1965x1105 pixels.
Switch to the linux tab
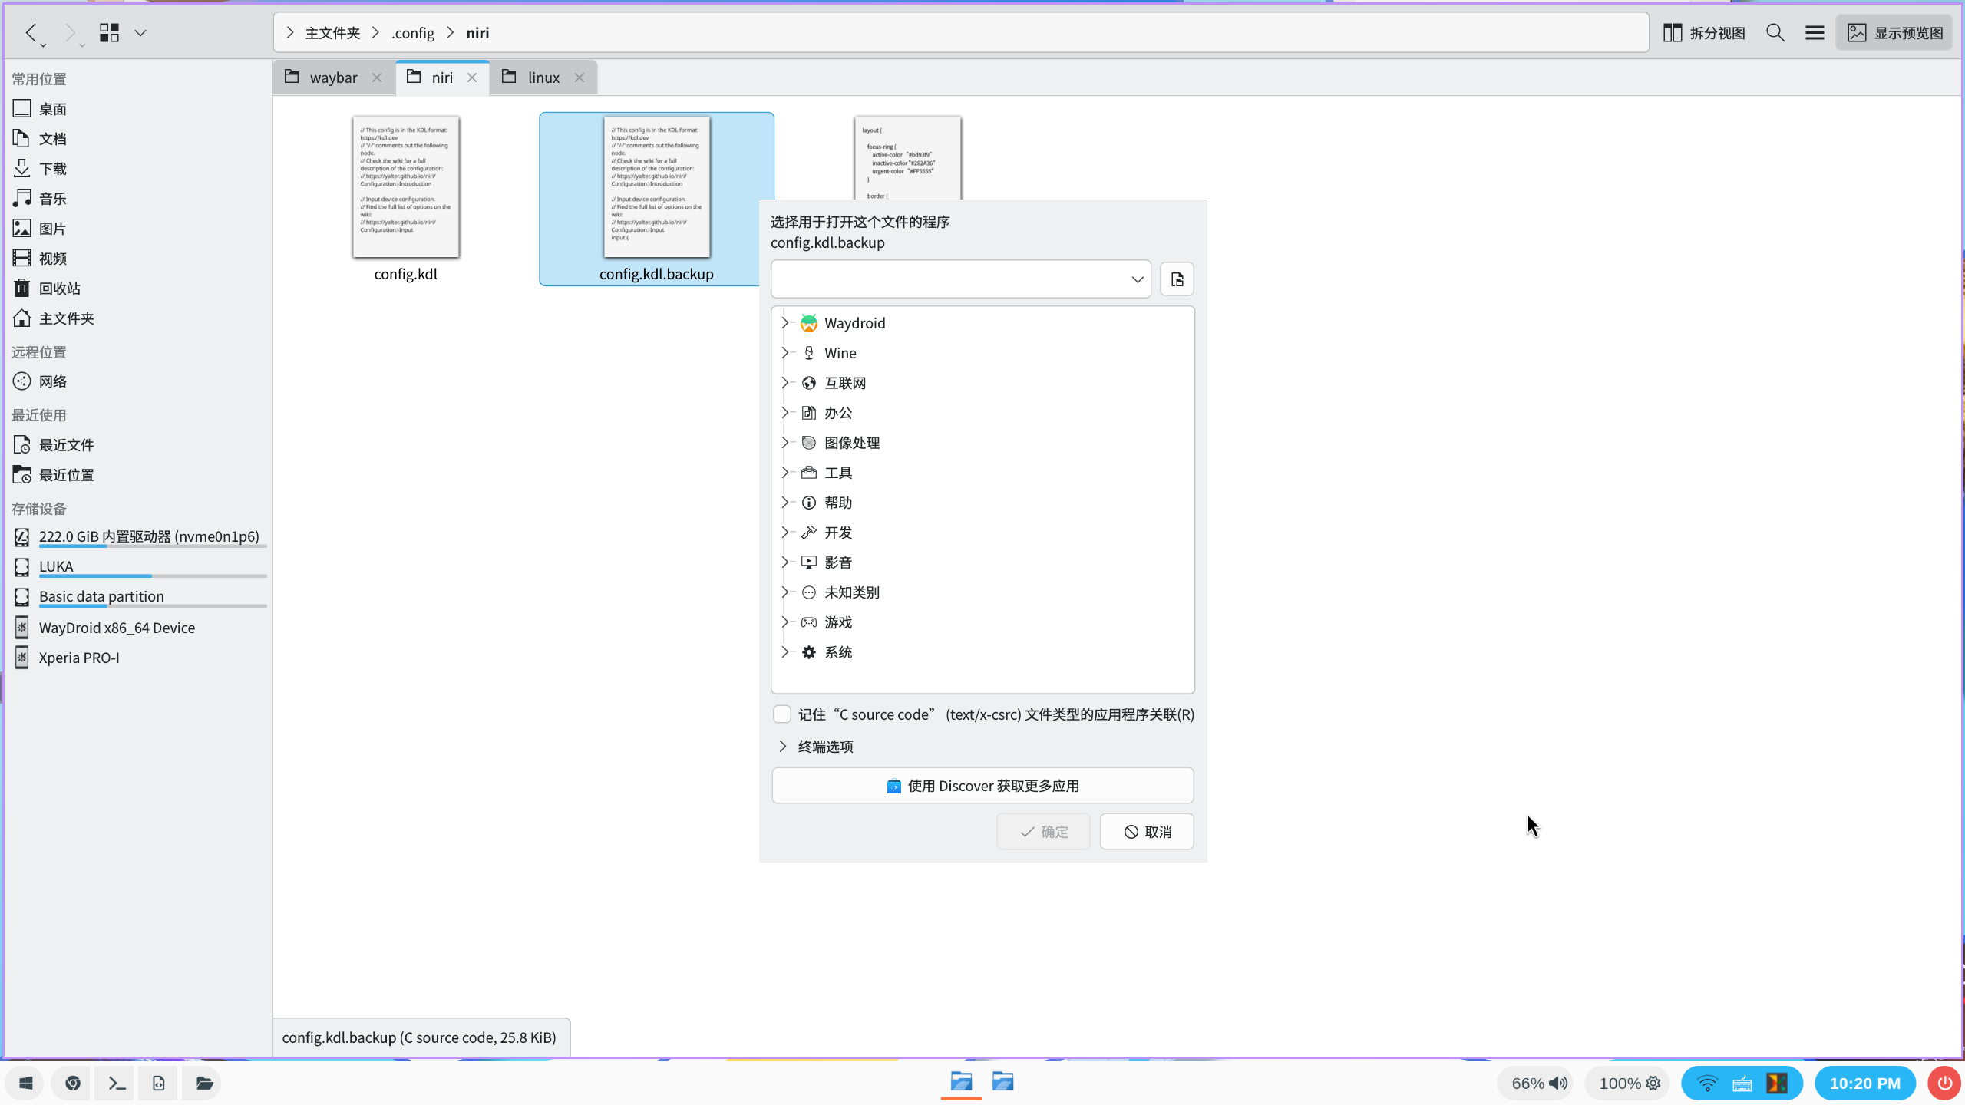click(543, 78)
